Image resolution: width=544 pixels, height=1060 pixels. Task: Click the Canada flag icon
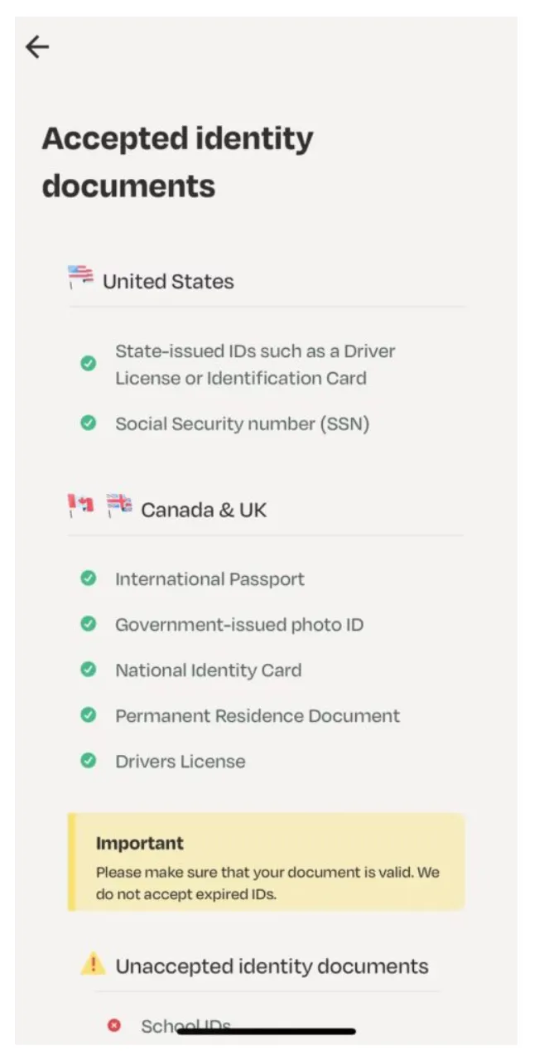tap(80, 505)
